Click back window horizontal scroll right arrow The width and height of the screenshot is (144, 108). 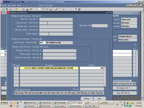pyautogui.click(x=130, y=81)
